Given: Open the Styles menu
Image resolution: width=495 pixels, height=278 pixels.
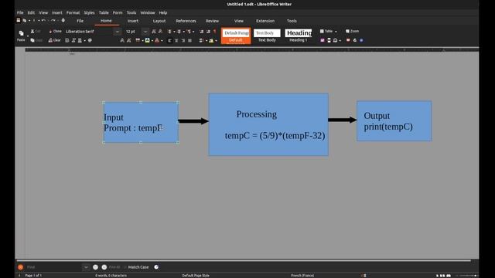Looking at the screenshot, I should pyautogui.click(x=89, y=12).
